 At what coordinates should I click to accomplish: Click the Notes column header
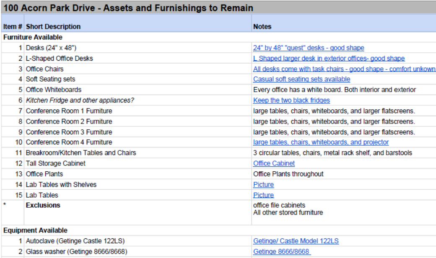point(262,26)
